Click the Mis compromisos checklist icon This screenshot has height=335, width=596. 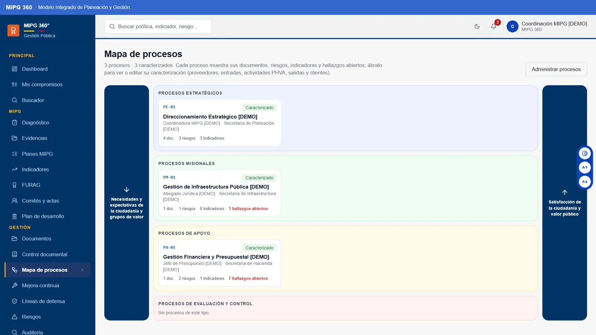click(14, 84)
